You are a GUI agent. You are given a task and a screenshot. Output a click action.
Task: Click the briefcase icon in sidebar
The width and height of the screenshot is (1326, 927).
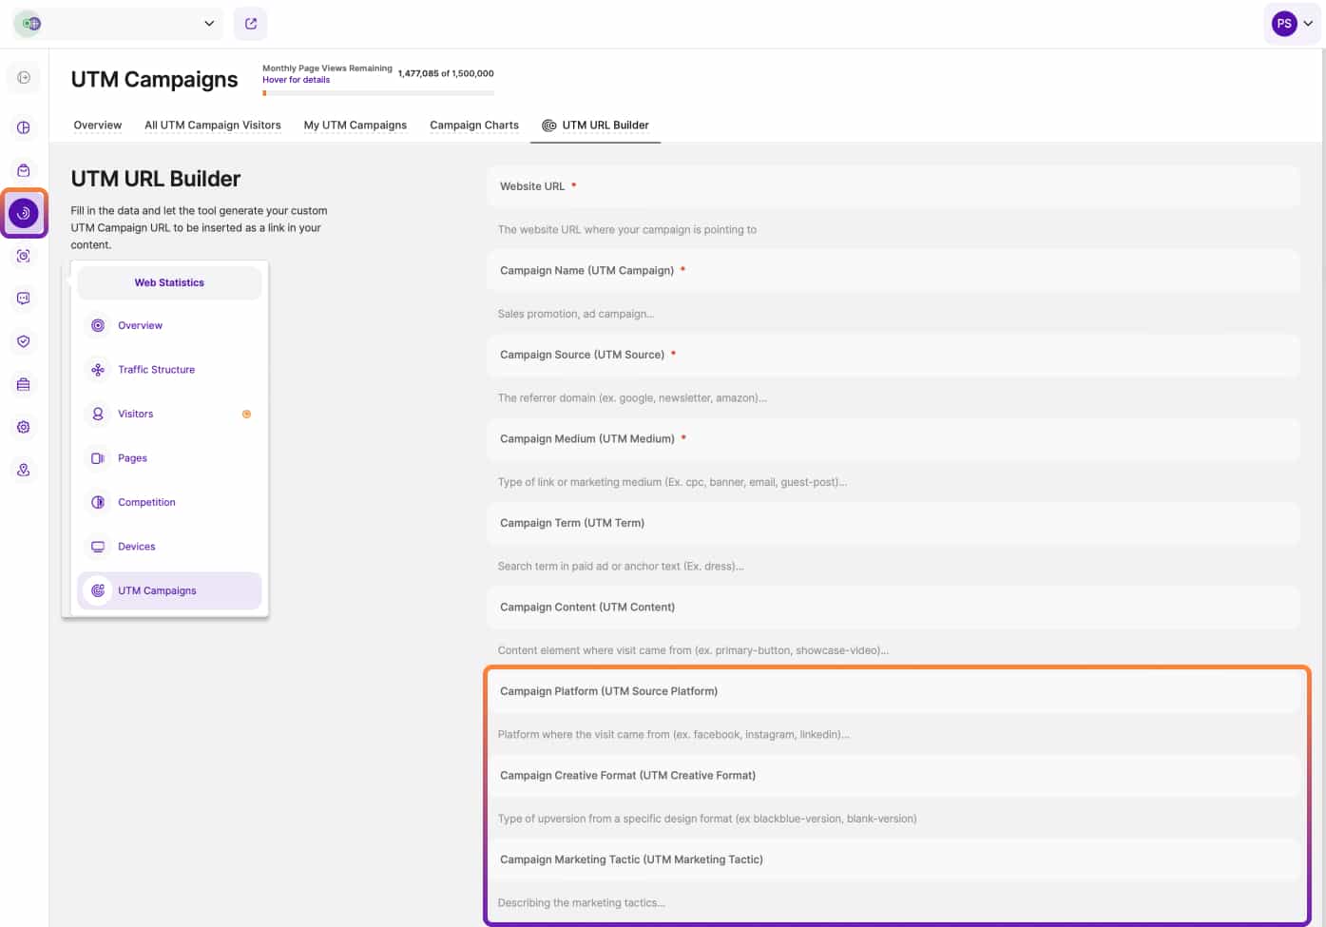(x=24, y=384)
